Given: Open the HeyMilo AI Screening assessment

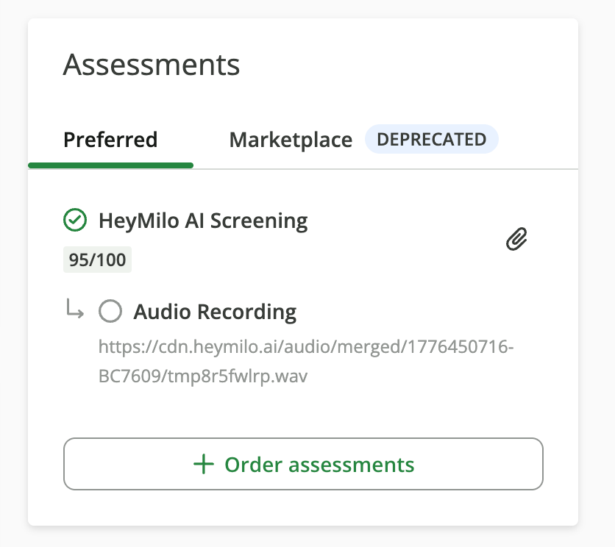Looking at the screenshot, I should [203, 221].
